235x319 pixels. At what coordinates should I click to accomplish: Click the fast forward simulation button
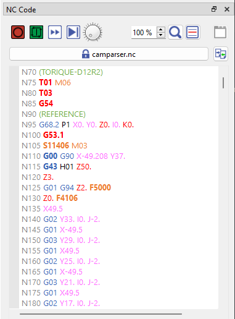55,32
